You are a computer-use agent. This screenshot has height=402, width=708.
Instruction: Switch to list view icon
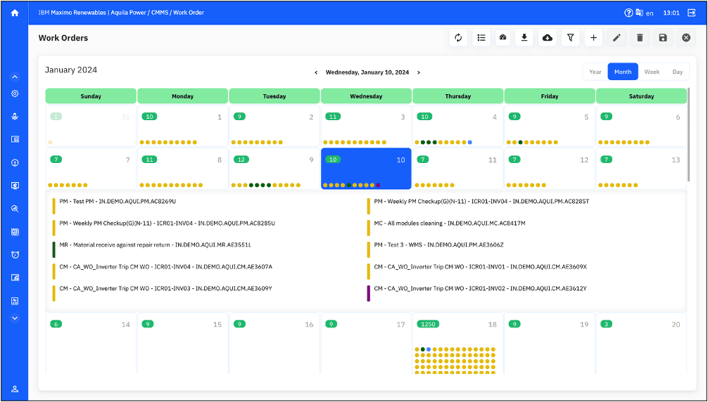point(481,38)
